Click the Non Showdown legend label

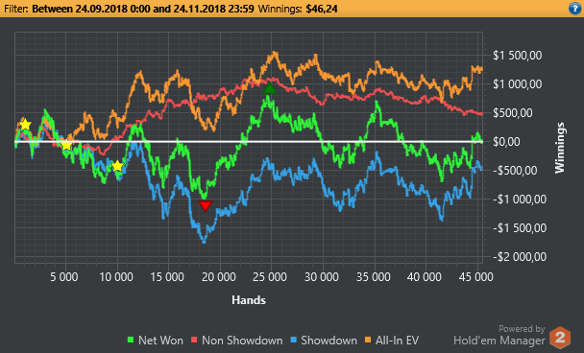pyautogui.click(x=242, y=340)
